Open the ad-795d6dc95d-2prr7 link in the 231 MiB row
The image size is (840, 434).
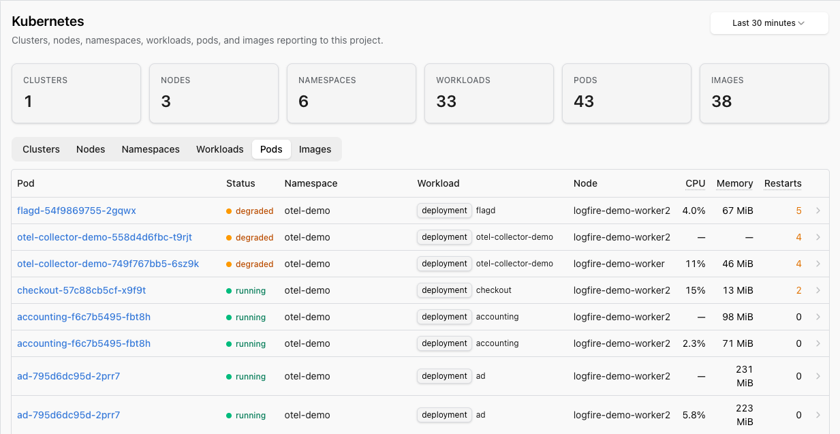68,376
